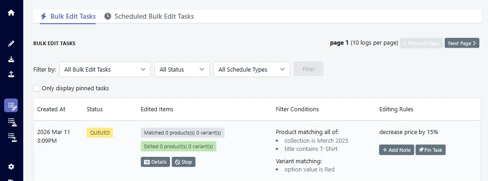Viewport: 488px width, 181px height.
Task: Open the All Status dropdown
Action: tap(182, 69)
